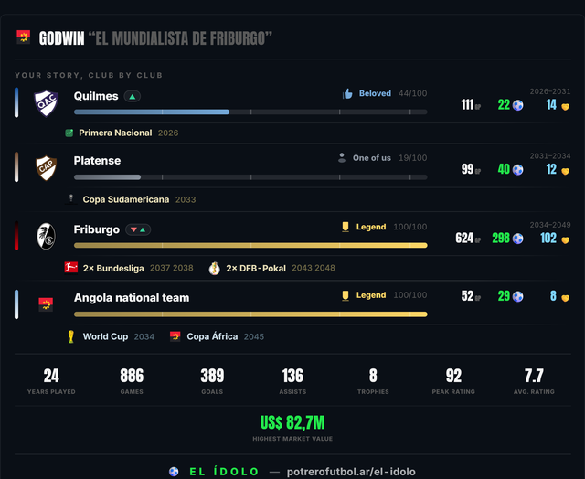Click the El Mundialista de Friburgo nickname heading
Screen dimensions: 585x479
pyautogui.click(x=180, y=38)
